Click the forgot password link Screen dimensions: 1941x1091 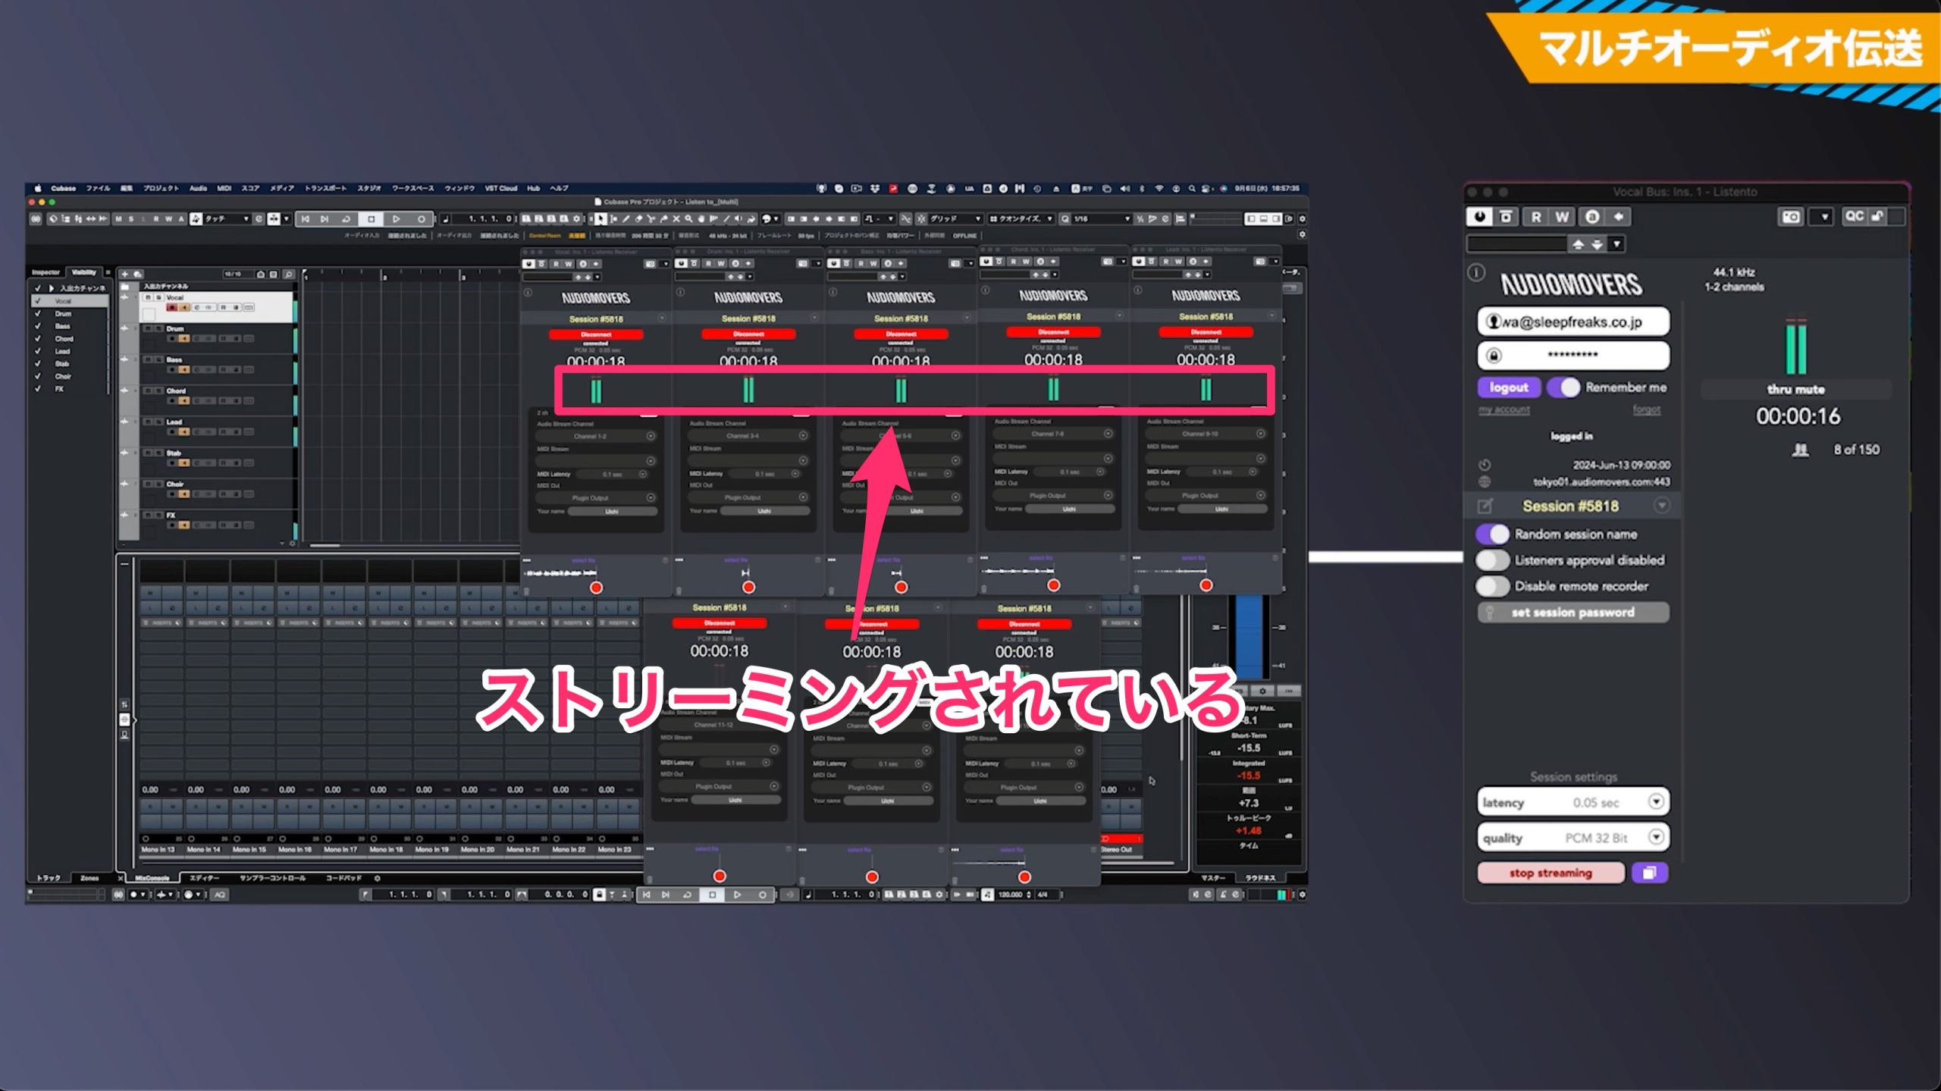pyautogui.click(x=1646, y=409)
